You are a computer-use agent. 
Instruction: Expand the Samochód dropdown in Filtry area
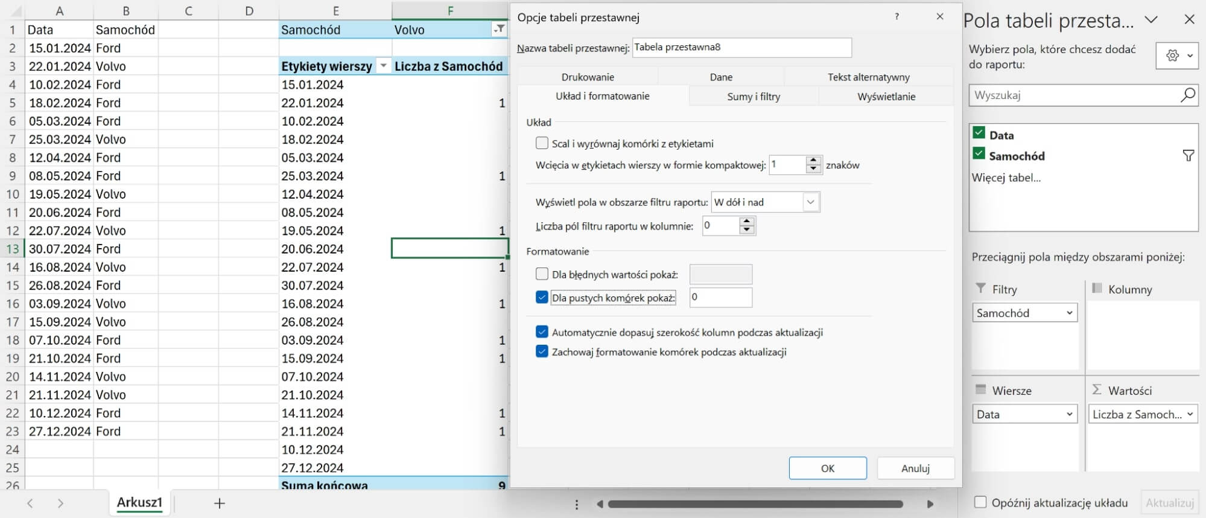pos(1068,313)
